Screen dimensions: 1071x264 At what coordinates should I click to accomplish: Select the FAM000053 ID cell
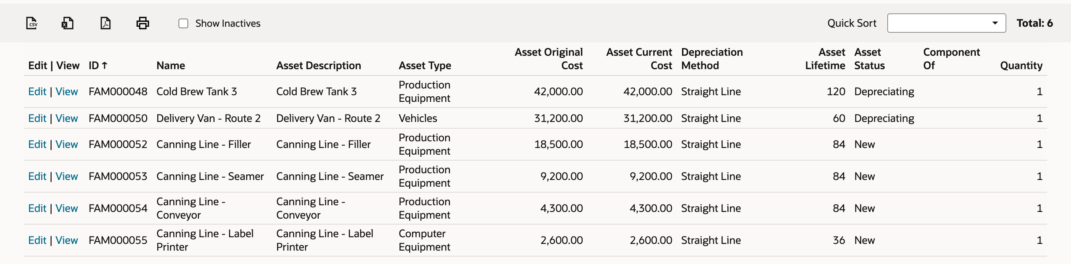click(x=118, y=176)
